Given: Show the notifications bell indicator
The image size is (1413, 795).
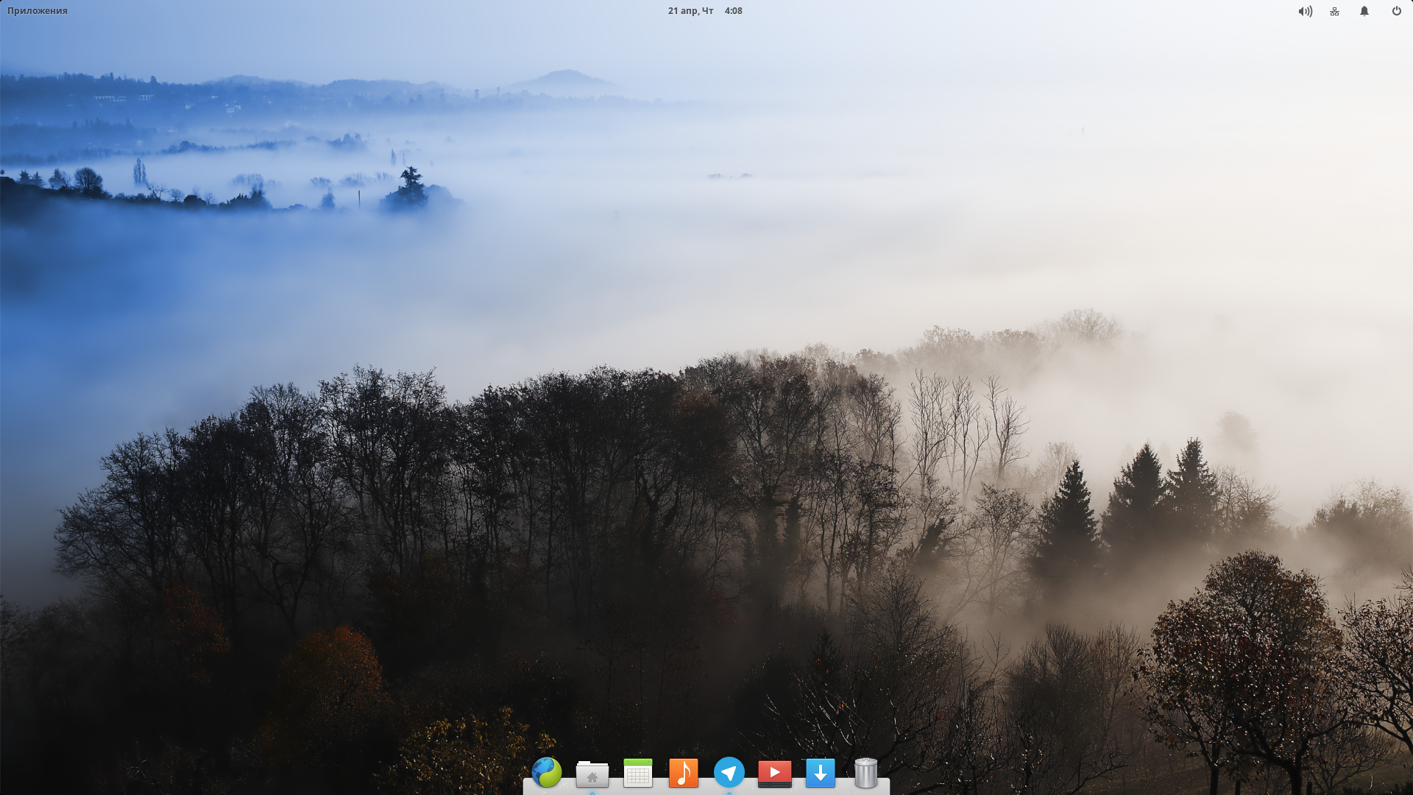Looking at the screenshot, I should pos(1364,11).
